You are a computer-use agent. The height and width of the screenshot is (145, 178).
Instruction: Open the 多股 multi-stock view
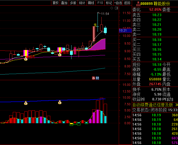[x=73, y=3]
